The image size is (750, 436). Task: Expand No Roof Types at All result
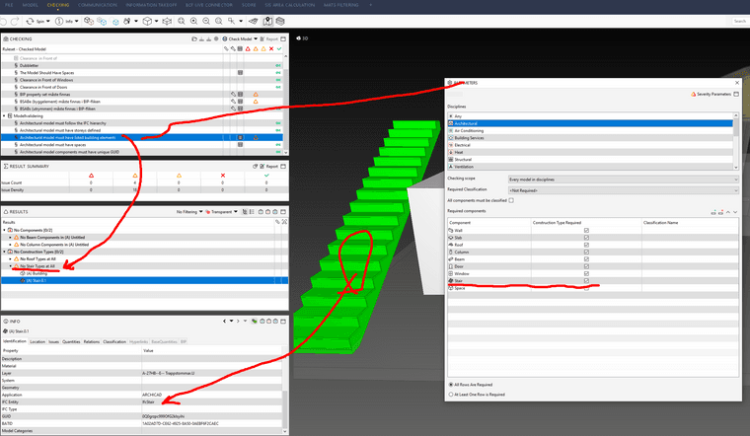coord(11,259)
